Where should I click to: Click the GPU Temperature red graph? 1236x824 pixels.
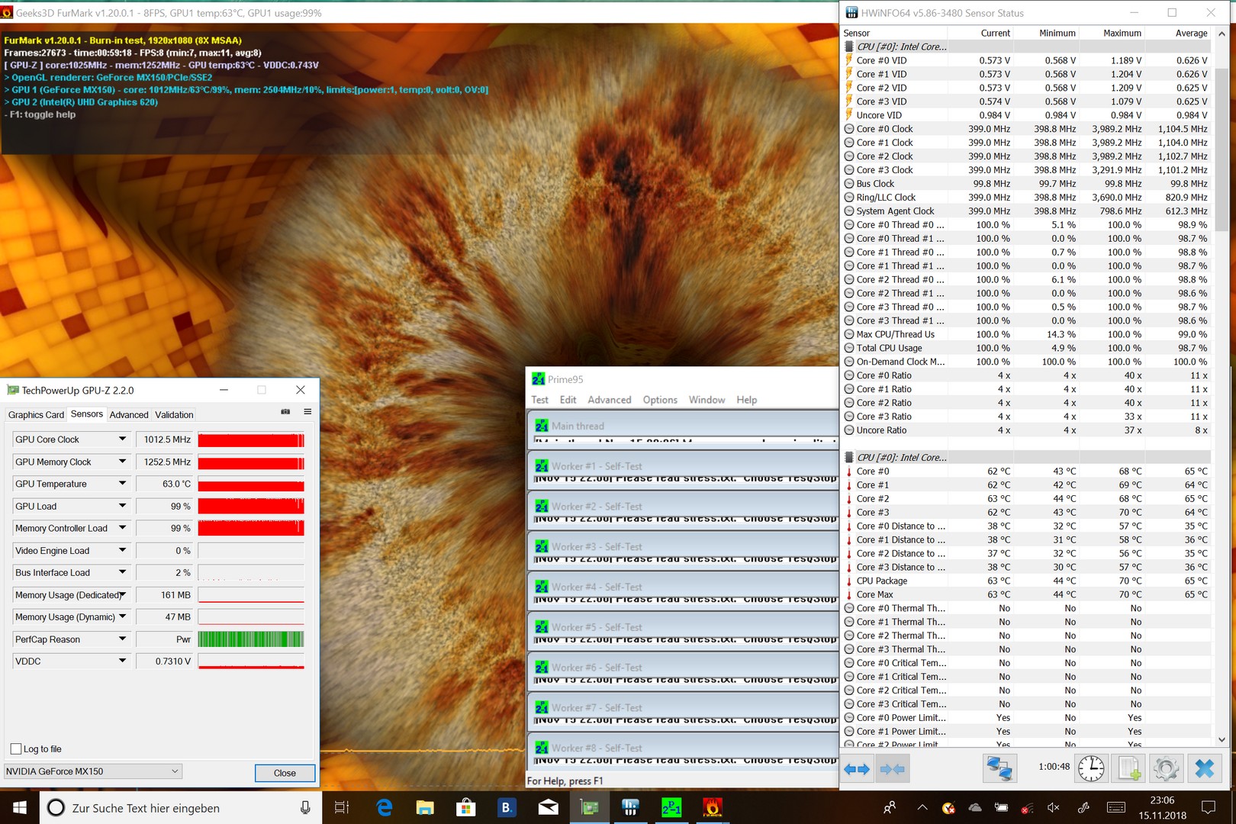point(251,484)
